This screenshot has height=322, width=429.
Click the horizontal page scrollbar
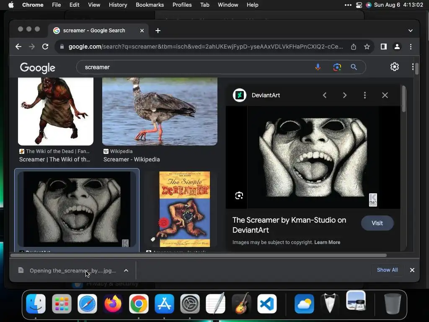tap(198, 255)
